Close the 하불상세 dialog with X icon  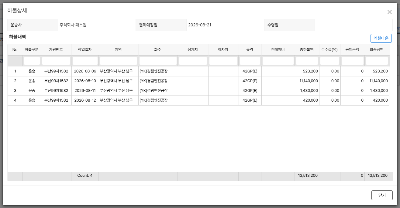(x=389, y=12)
